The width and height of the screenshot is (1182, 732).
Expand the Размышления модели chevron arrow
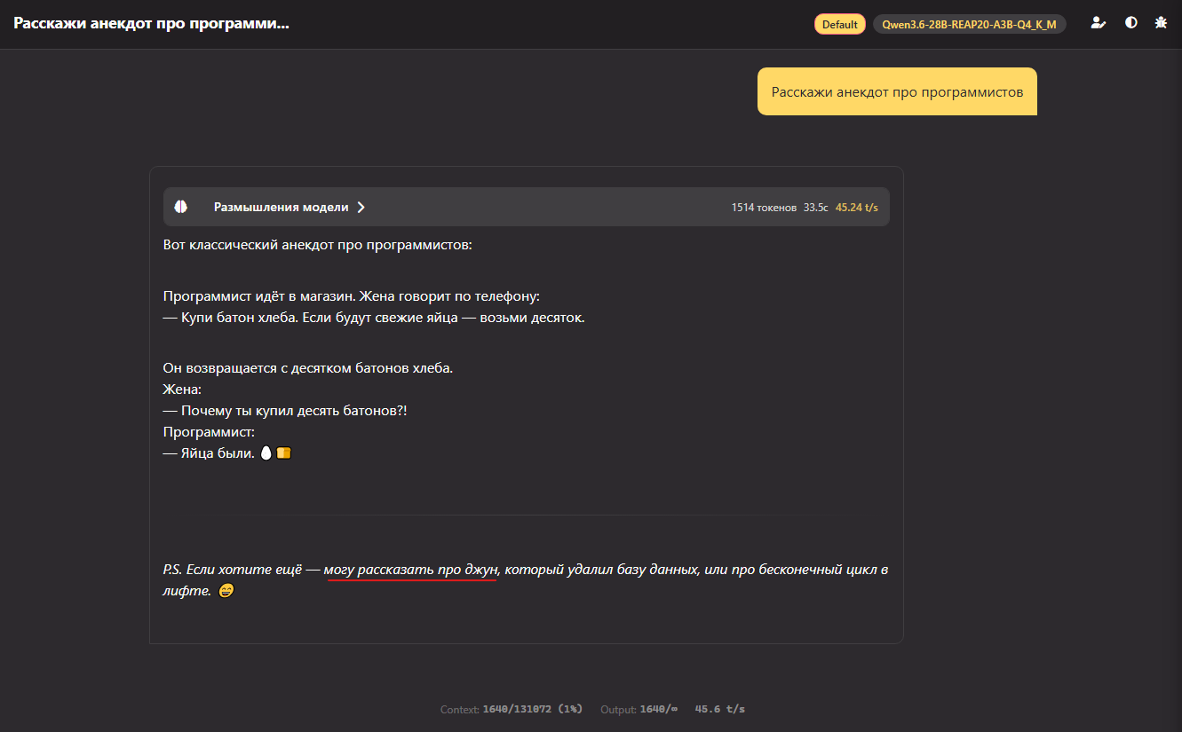[x=361, y=207]
